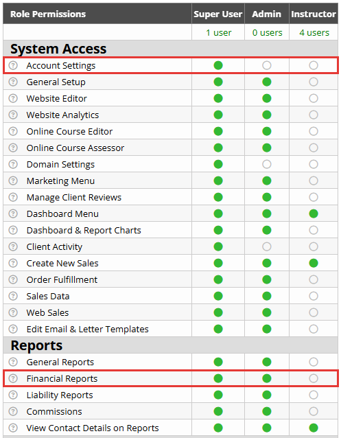The image size is (341, 438).
Task: Click the help icon for Website Analytics
Action: 13,115
